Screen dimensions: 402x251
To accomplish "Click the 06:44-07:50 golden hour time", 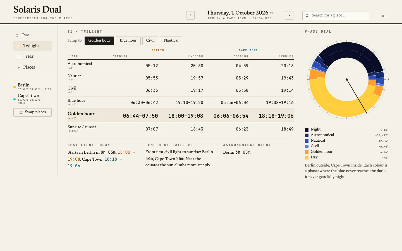I will click(140, 116).
